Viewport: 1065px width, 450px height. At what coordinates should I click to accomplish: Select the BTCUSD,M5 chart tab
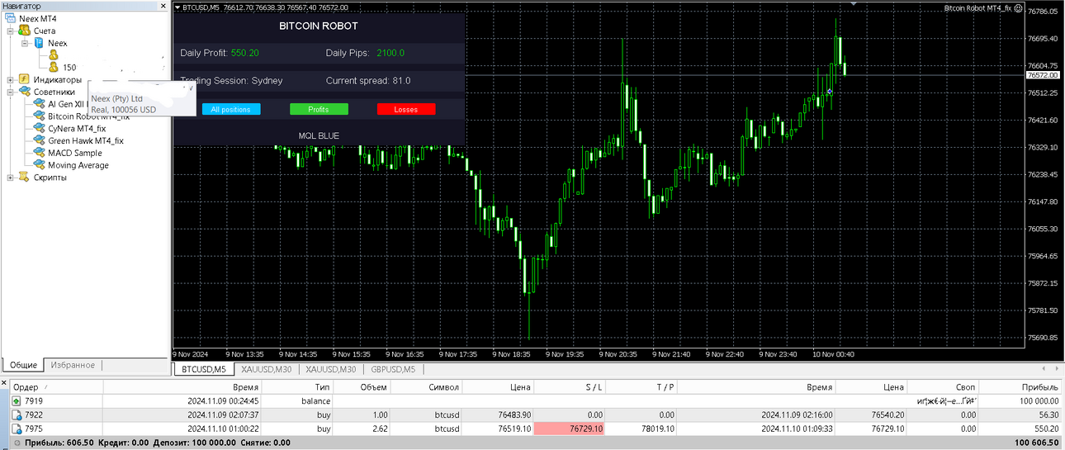(204, 369)
